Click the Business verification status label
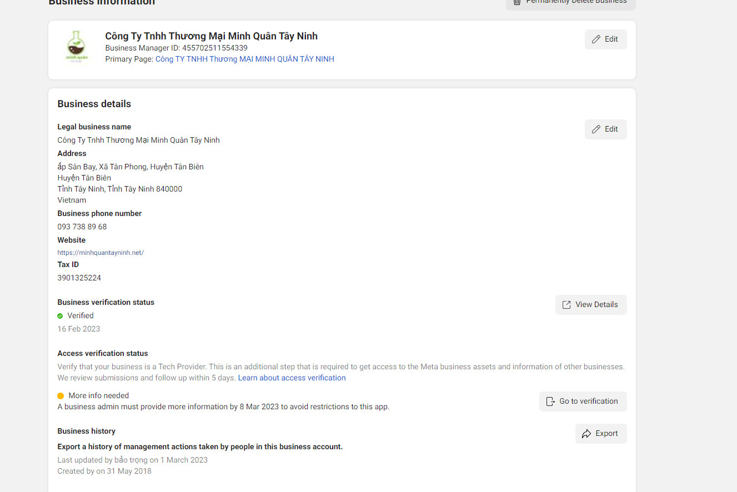 (x=106, y=302)
